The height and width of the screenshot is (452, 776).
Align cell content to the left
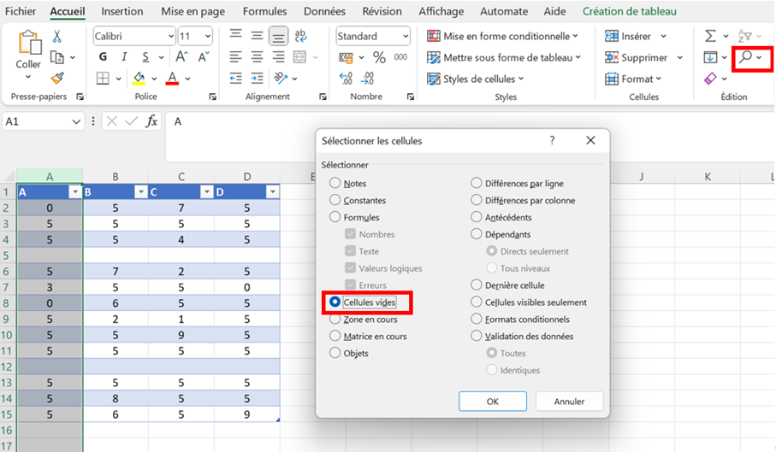[x=235, y=56]
